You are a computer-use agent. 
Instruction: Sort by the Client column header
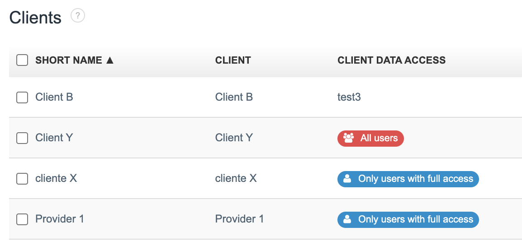[233, 60]
